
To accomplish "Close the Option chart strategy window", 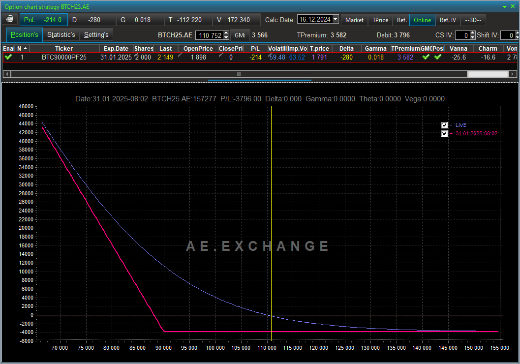I will click(513, 6).
